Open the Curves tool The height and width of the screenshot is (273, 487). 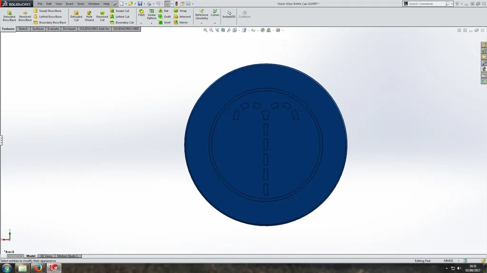215,13
